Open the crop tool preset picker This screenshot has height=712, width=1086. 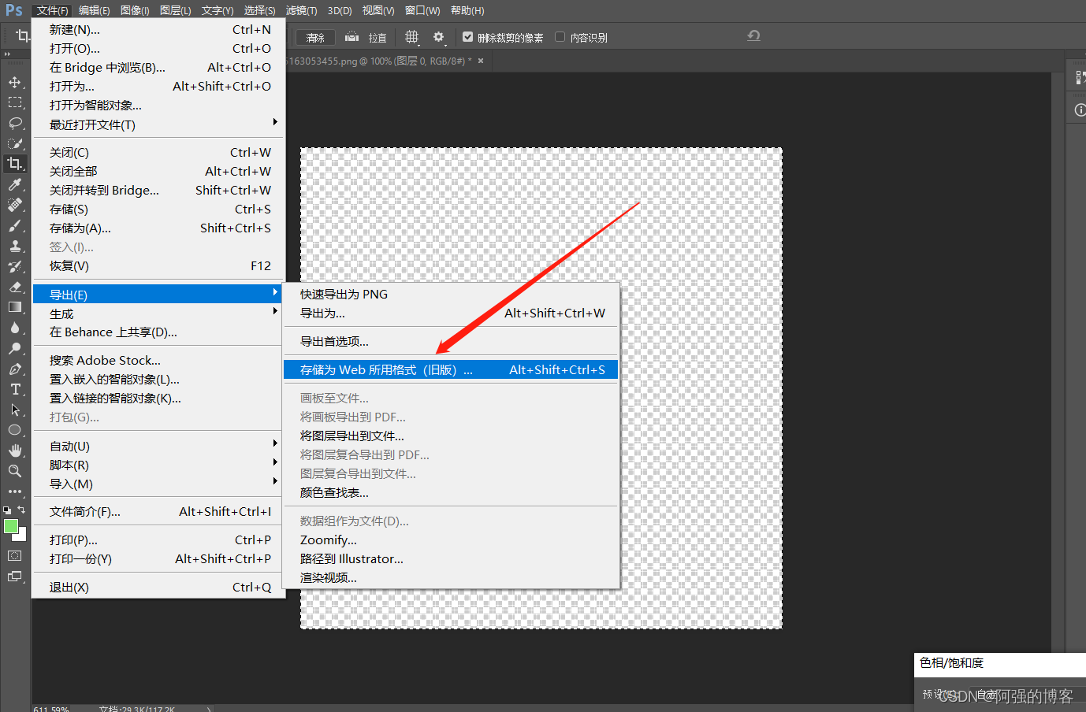(22, 36)
